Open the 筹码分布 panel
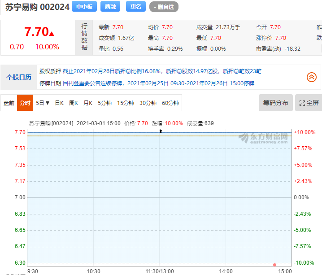The width and height of the screenshot is (322, 275). coord(276,103)
